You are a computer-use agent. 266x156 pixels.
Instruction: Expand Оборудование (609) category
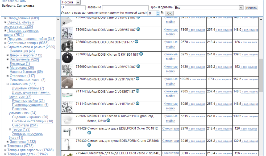5,18
